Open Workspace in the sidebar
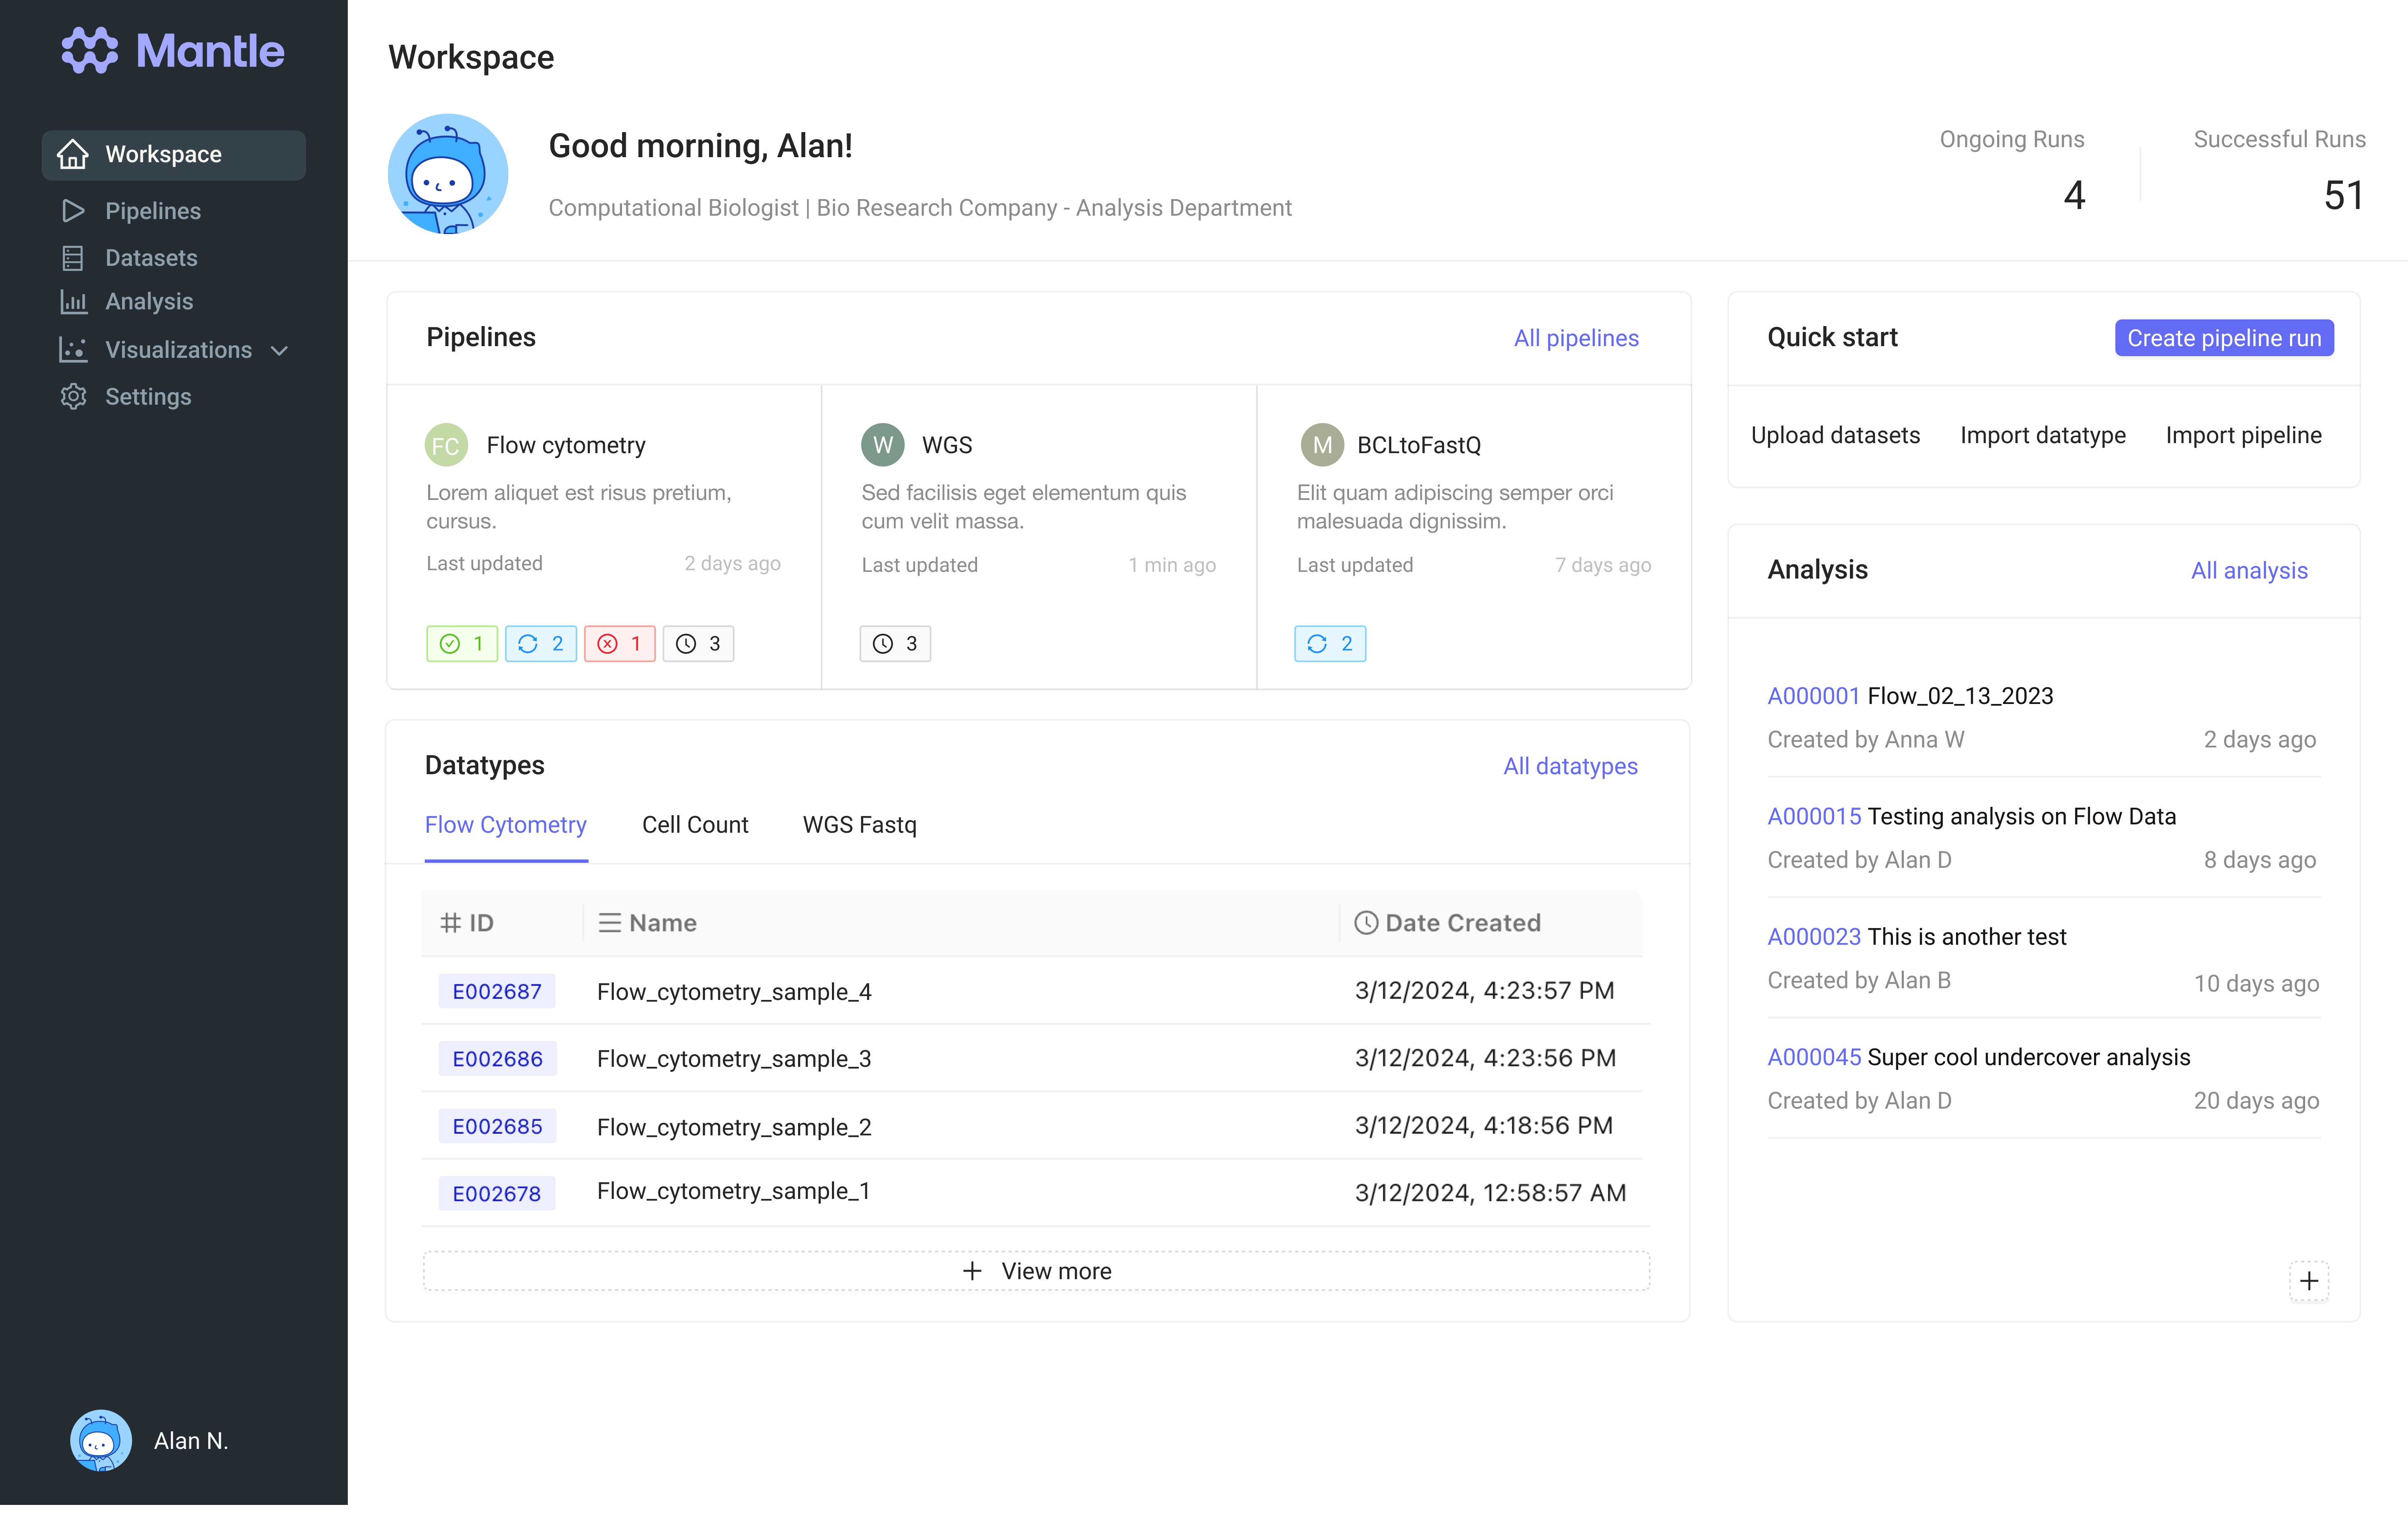 pyautogui.click(x=174, y=155)
